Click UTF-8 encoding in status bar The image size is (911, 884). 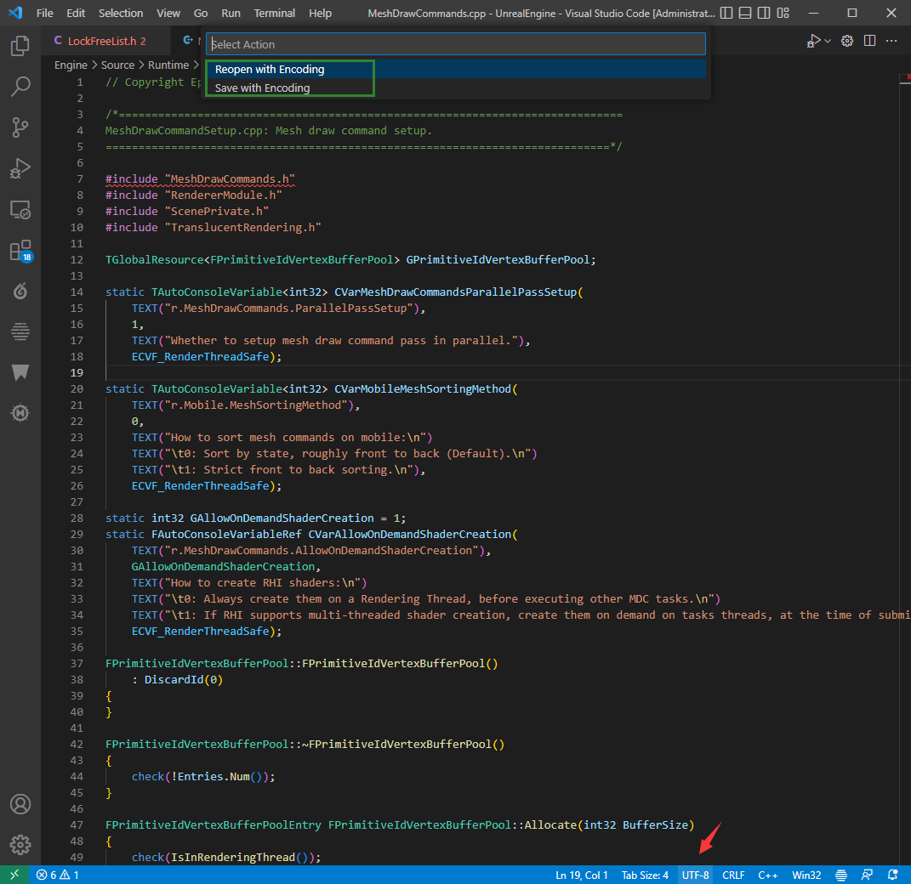click(x=695, y=875)
